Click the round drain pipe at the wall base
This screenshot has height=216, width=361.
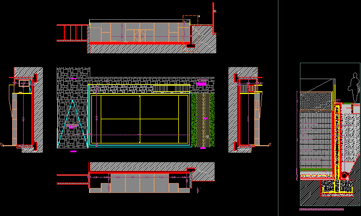point(344,176)
